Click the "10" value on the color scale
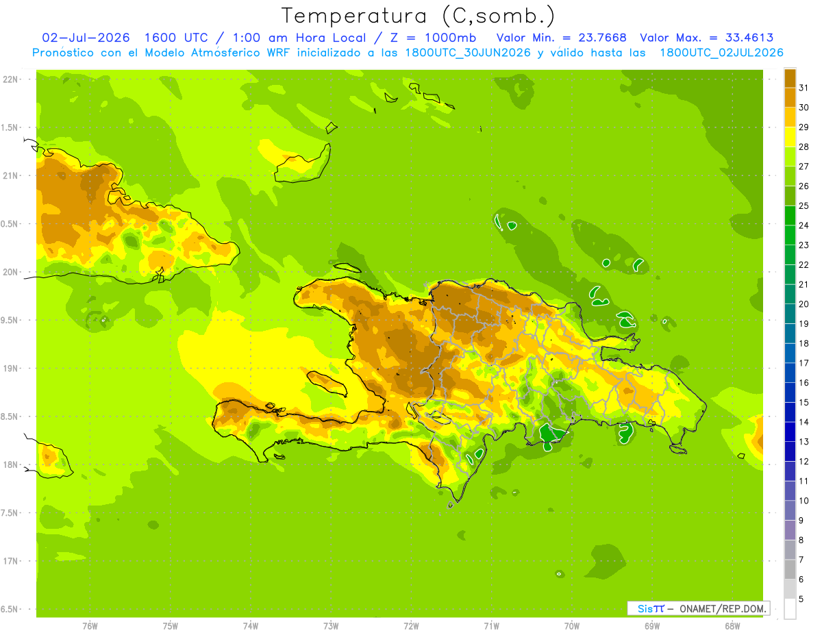Screen dimensions: 822x635 tap(804, 501)
